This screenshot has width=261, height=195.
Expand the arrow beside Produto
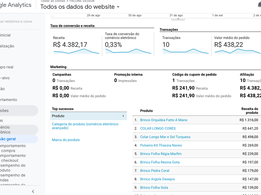pyautogui.click(x=123, y=116)
